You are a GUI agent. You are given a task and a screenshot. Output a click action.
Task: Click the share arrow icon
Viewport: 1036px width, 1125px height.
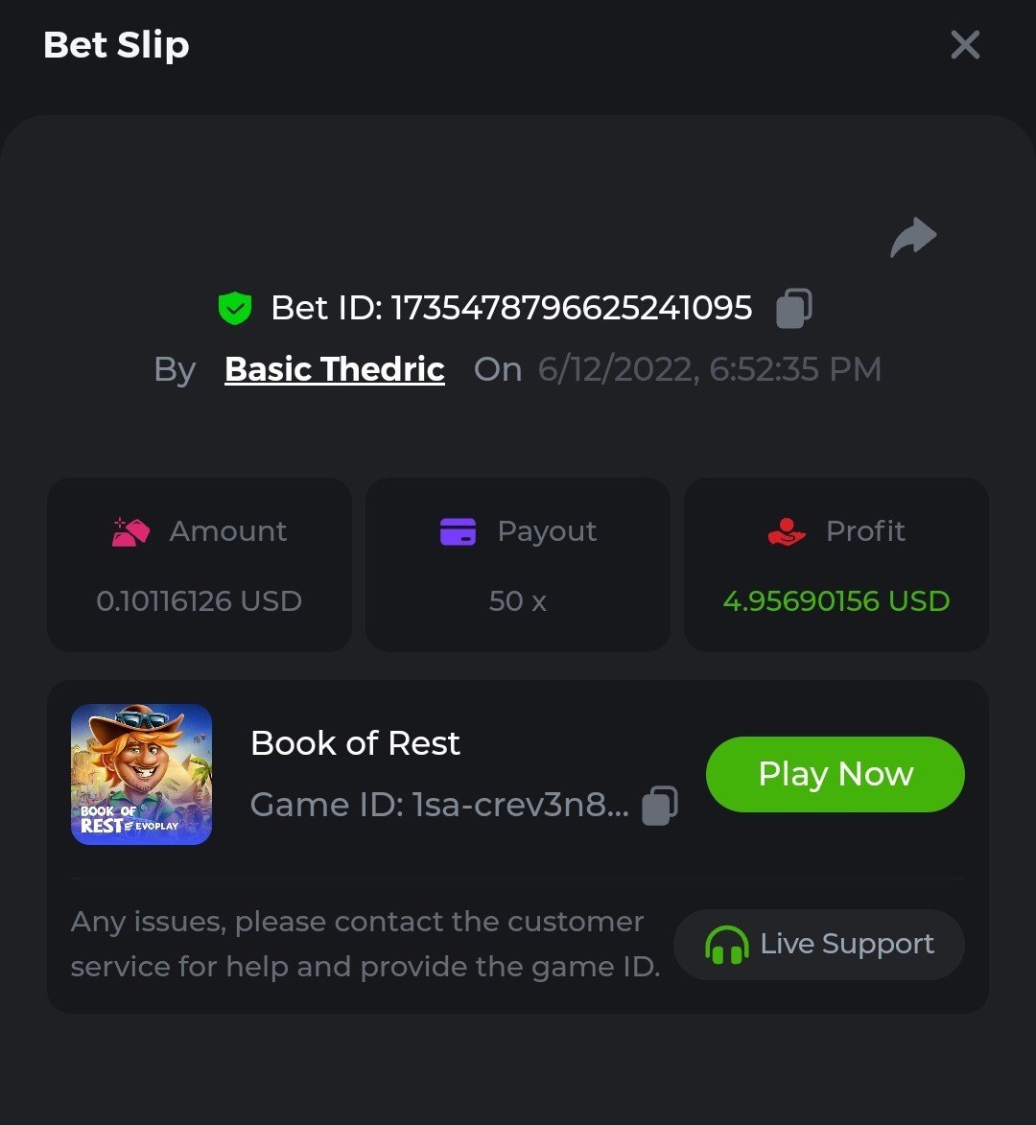pos(913,238)
